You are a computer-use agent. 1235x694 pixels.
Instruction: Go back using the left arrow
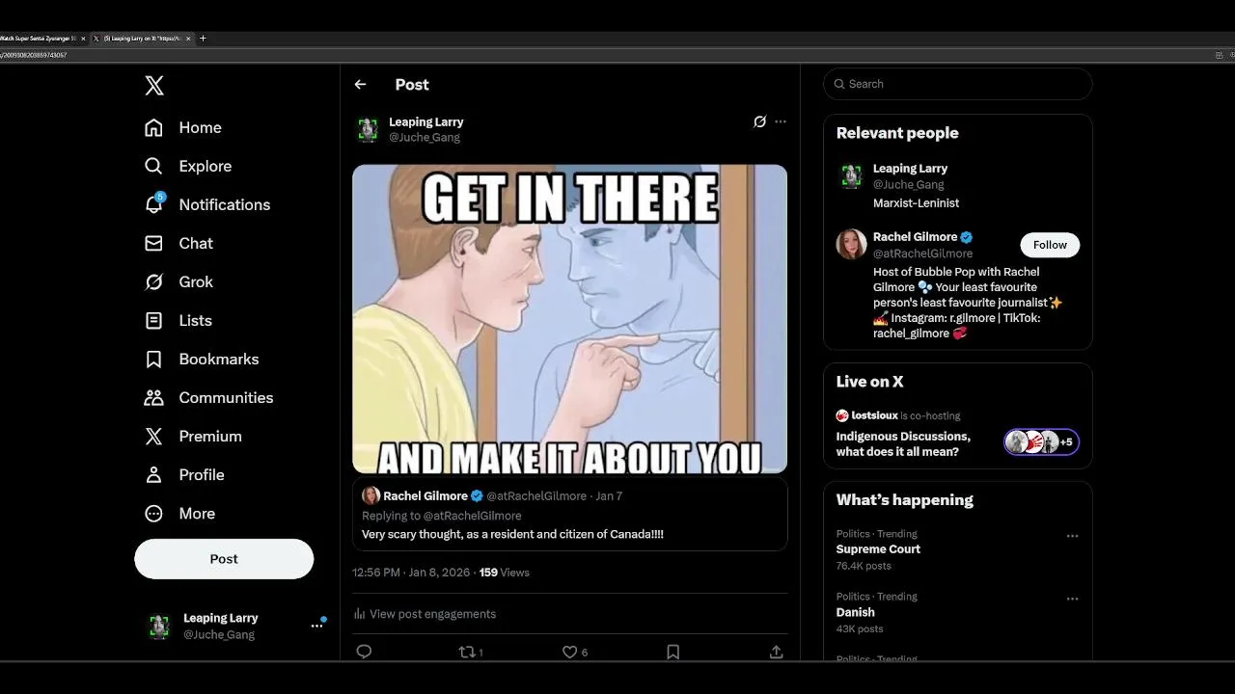pyautogui.click(x=360, y=85)
